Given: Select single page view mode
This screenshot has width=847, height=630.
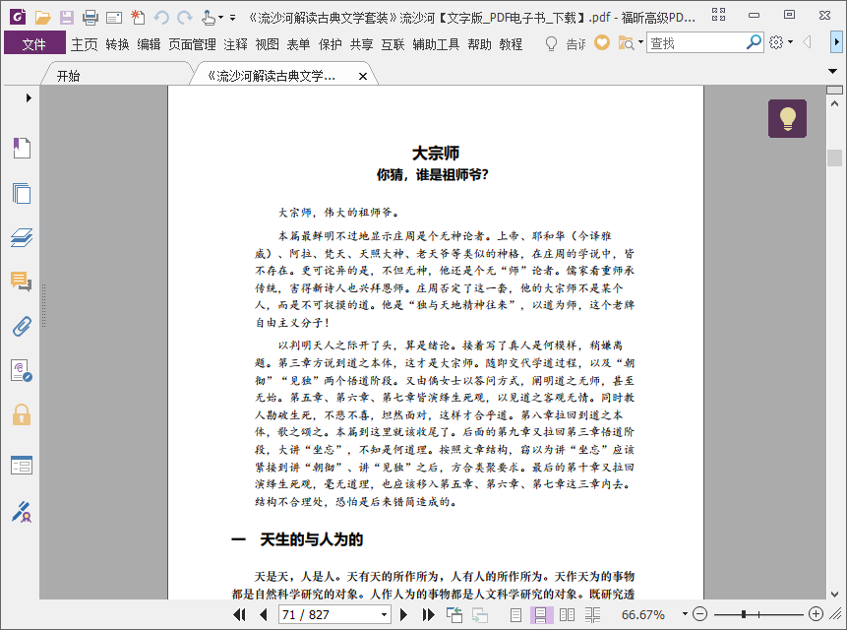Looking at the screenshot, I should point(515,614).
